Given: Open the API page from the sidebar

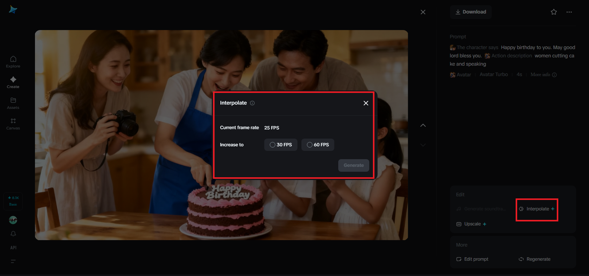Looking at the screenshot, I should coord(13,247).
